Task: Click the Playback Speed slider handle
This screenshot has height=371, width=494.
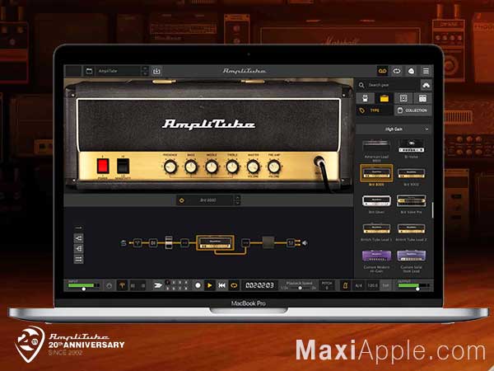Action: [300, 288]
